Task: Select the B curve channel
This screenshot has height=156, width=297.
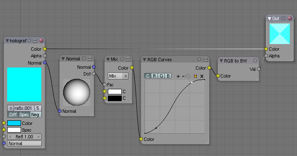Action: (x=168, y=76)
